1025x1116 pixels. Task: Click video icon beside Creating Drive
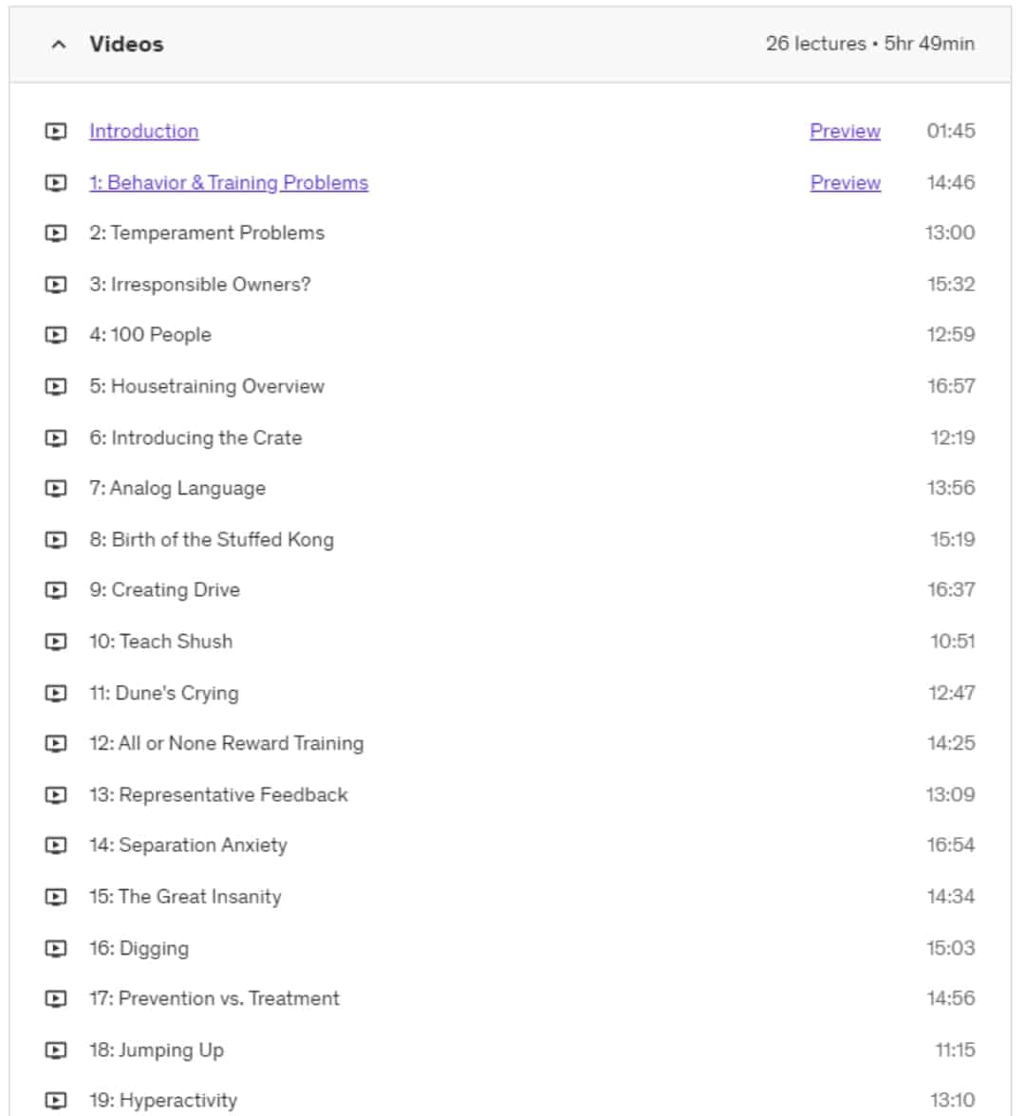55,590
